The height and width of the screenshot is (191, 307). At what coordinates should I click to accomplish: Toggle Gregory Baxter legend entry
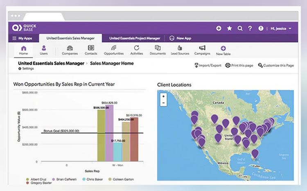click(x=39, y=183)
